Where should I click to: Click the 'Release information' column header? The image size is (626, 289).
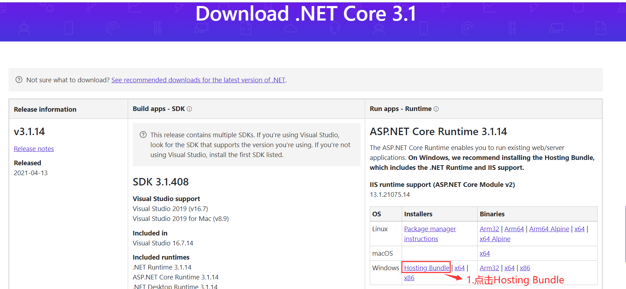(45, 110)
